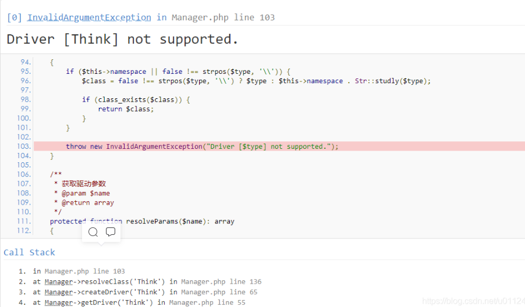525x307 pixels.
Task: Click 'Manager.php line 55' in call stack
Action: coord(207,302)
